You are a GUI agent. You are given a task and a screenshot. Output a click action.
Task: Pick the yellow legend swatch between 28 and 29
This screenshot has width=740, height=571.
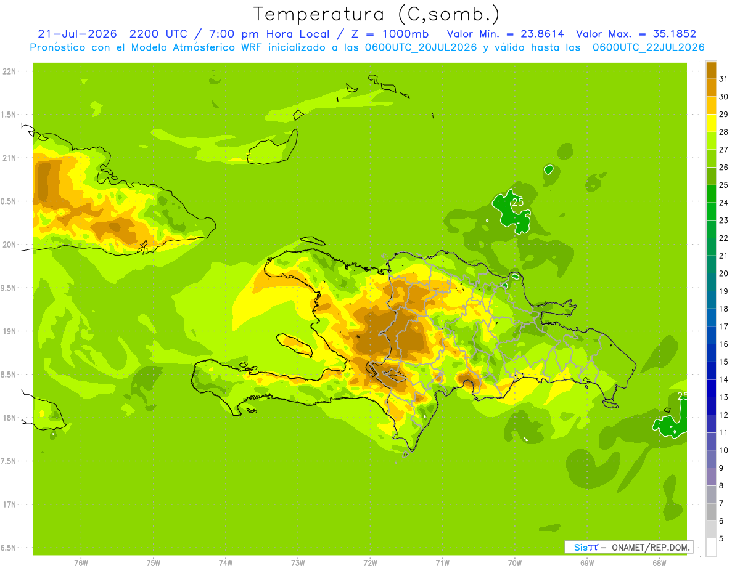pyautogui.click(x=711, y=123)
